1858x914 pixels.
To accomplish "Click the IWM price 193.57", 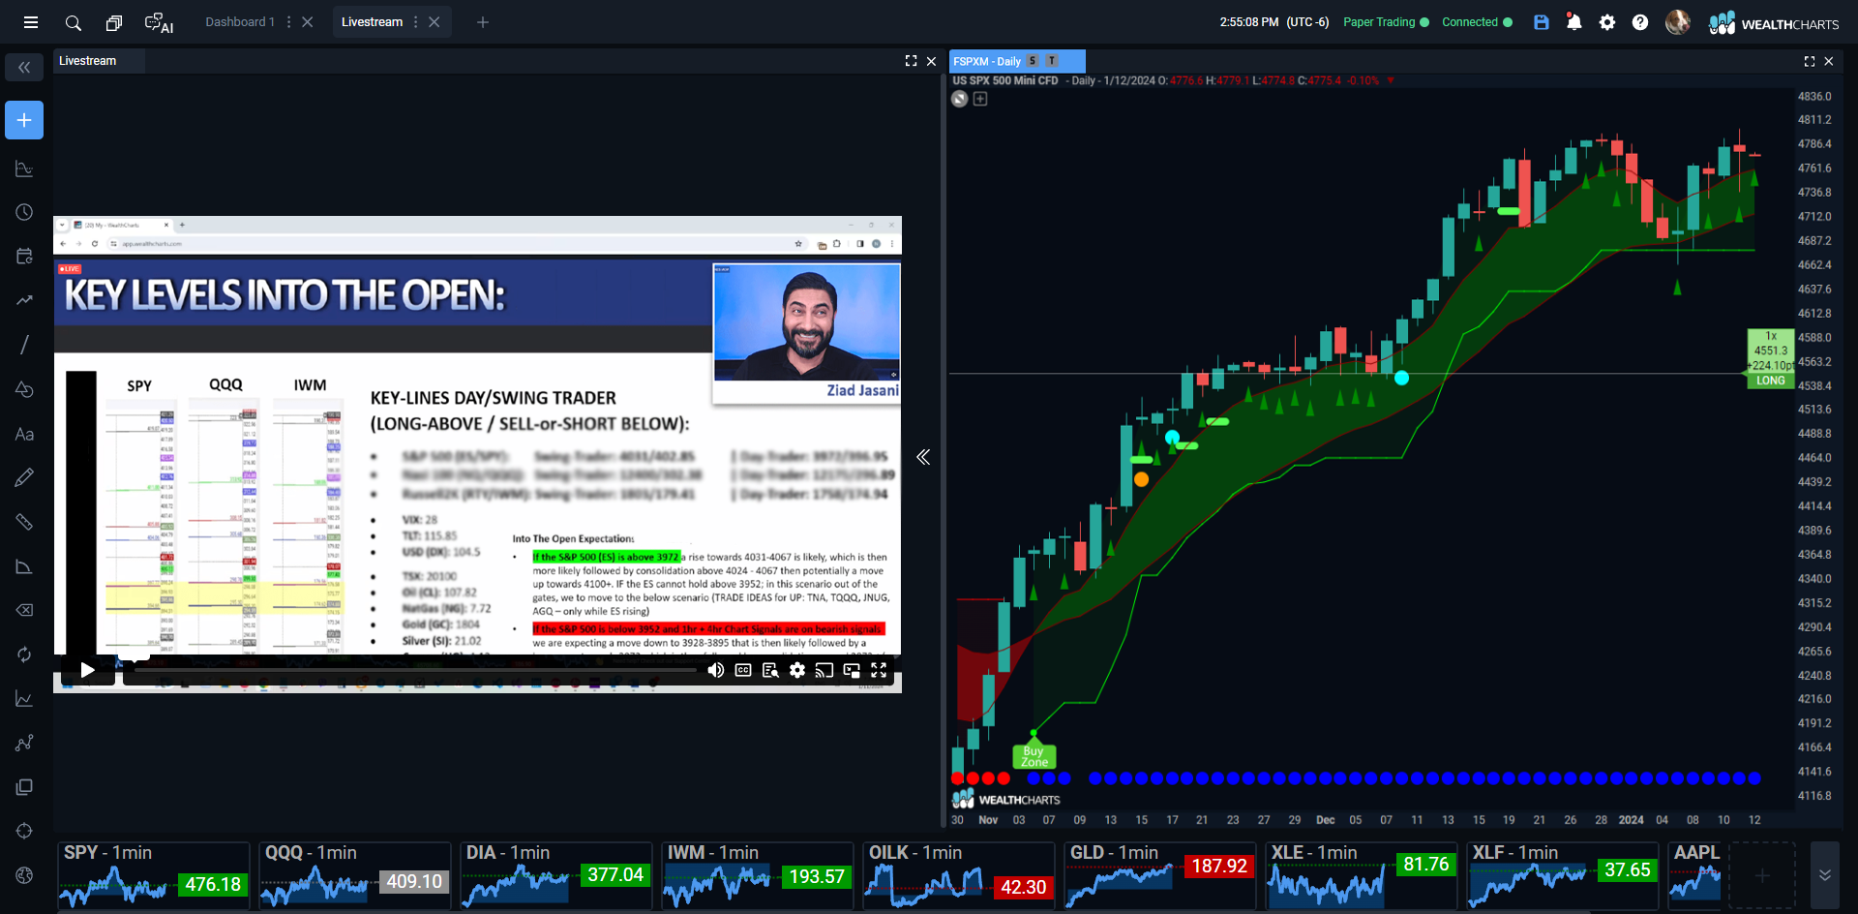I will click(x=817, y=877).
